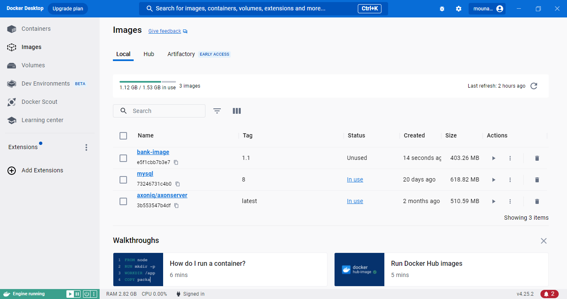Run the bank-image image
Image resolution: width=567 pixels, height=299 pixels.
(494, 158)
